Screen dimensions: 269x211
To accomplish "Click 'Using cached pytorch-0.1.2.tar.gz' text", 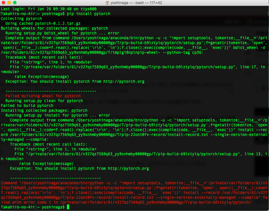I will [x=43, y=24].
